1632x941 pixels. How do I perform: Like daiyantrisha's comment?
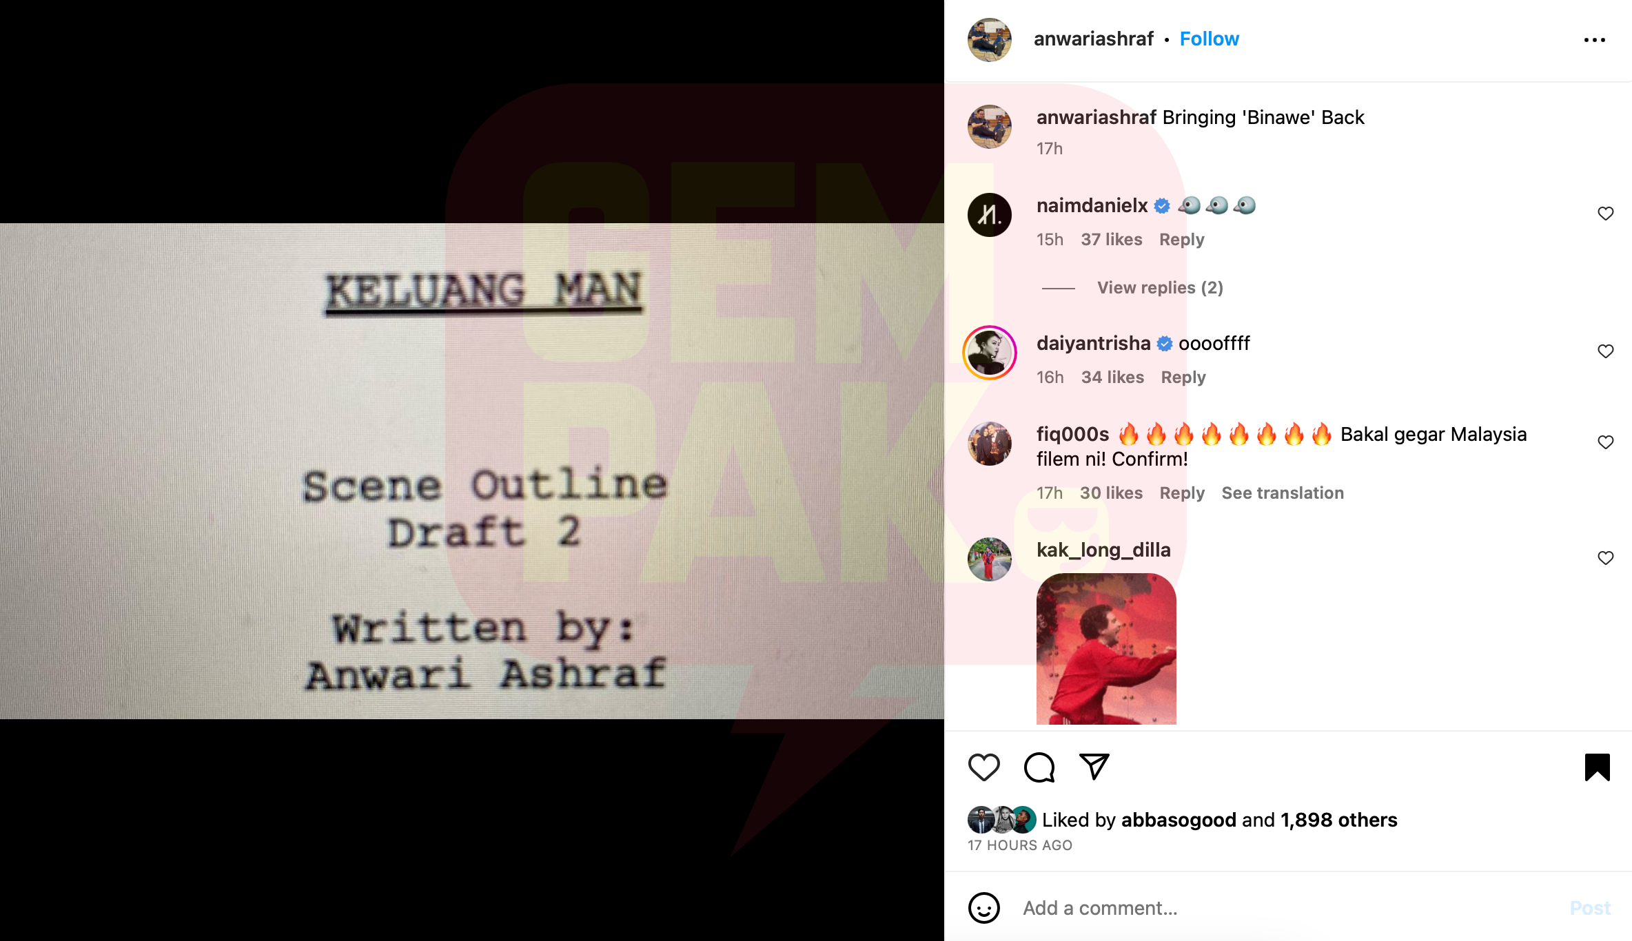click(1606, 351)
